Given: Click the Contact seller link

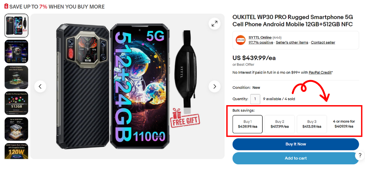Looking at the screenshot, I should pos(323,42).
